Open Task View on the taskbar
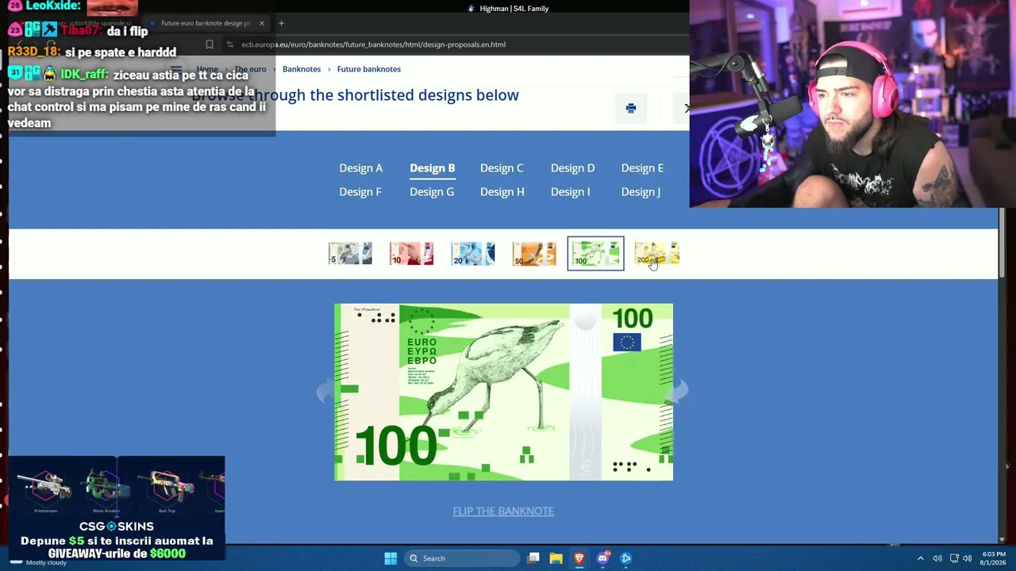 point(533,558)
